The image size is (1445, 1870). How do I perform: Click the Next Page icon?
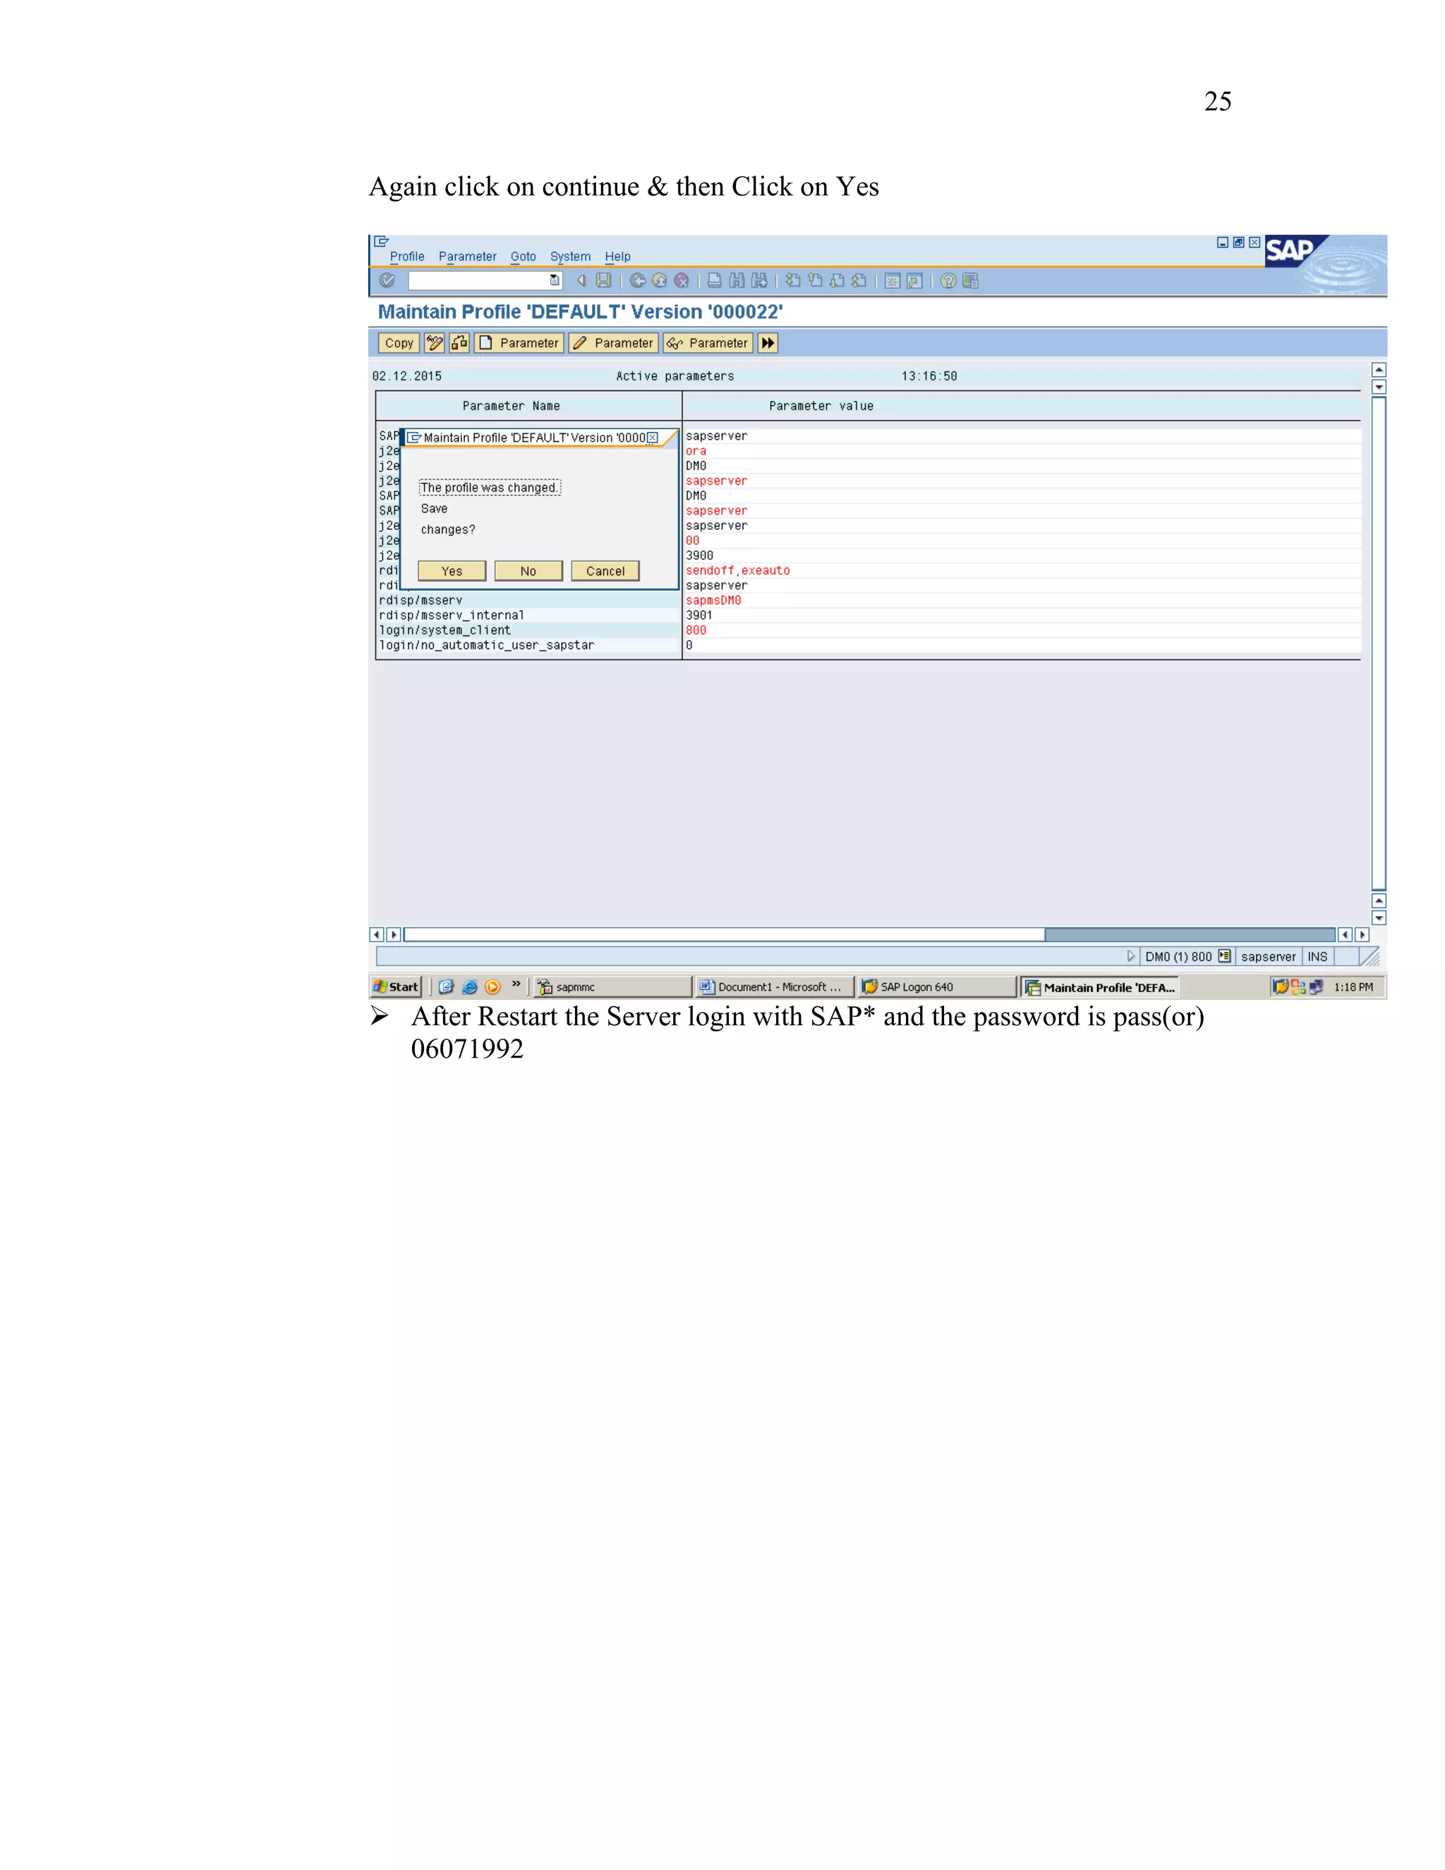click(x=836, y=280)
